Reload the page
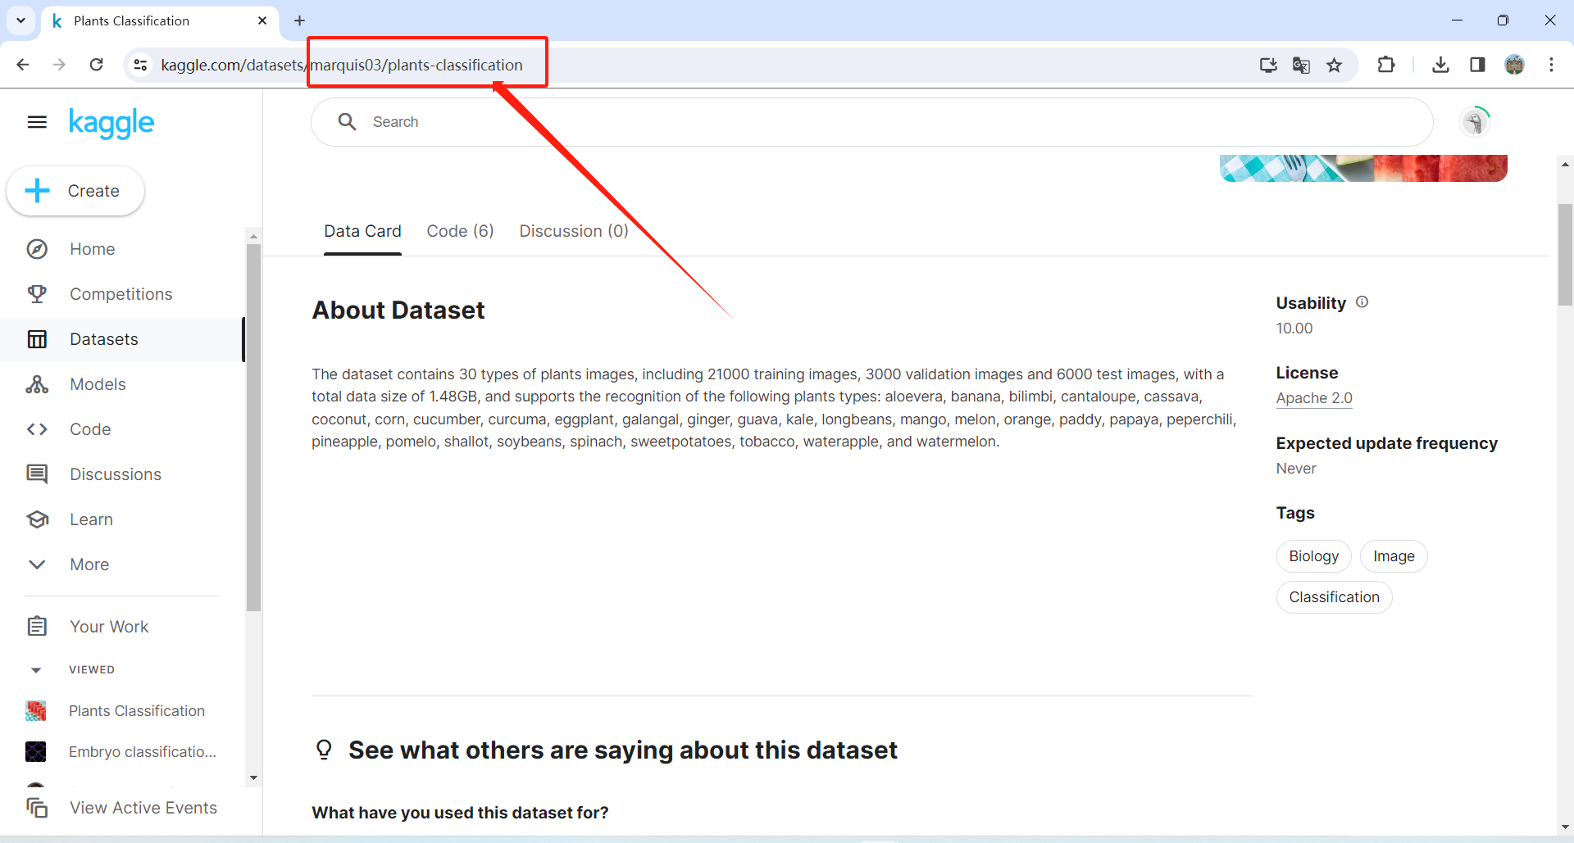The height and width of the screenshot is (843, 1574). pyautogui.click(x=97, y=65)
